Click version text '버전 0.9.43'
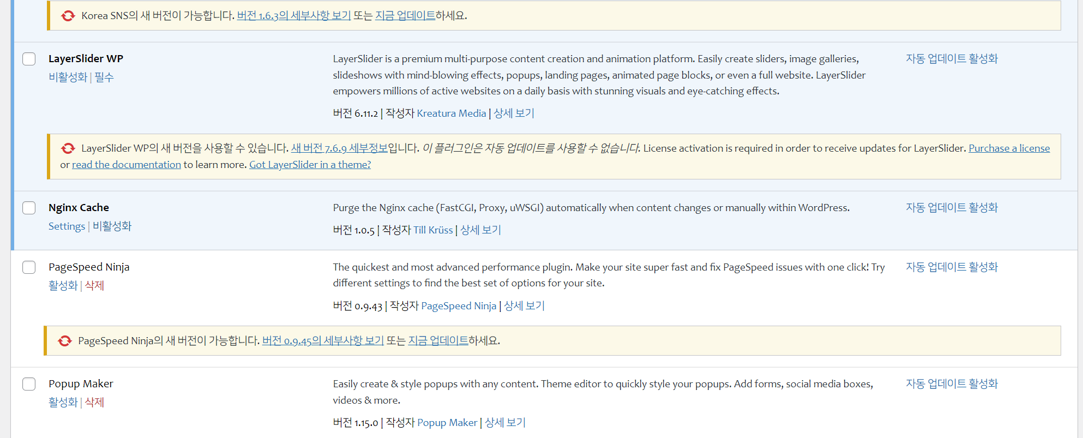 [x=358, y=305]
